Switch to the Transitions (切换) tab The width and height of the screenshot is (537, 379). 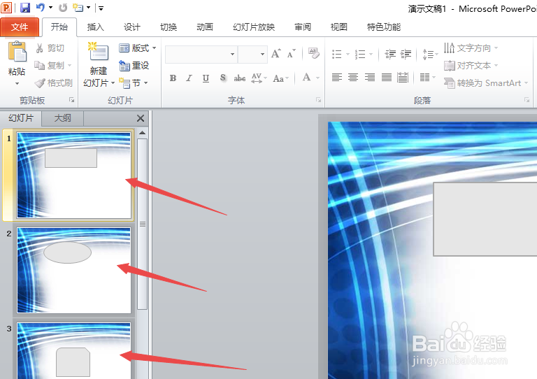pos(169,27)
